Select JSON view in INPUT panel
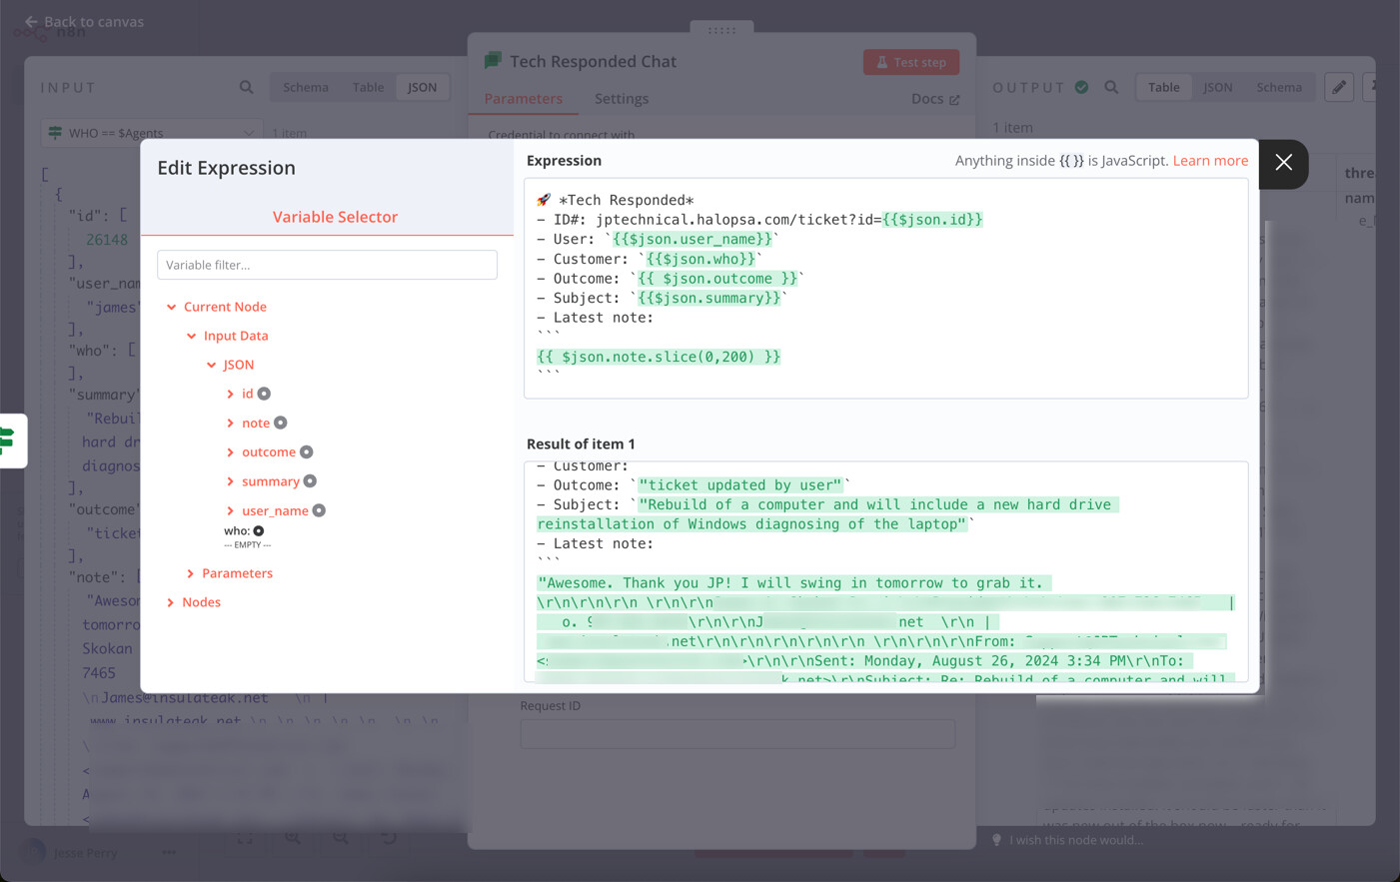The width and height of the screenshot is (1400, 882). tap(422, 87)
